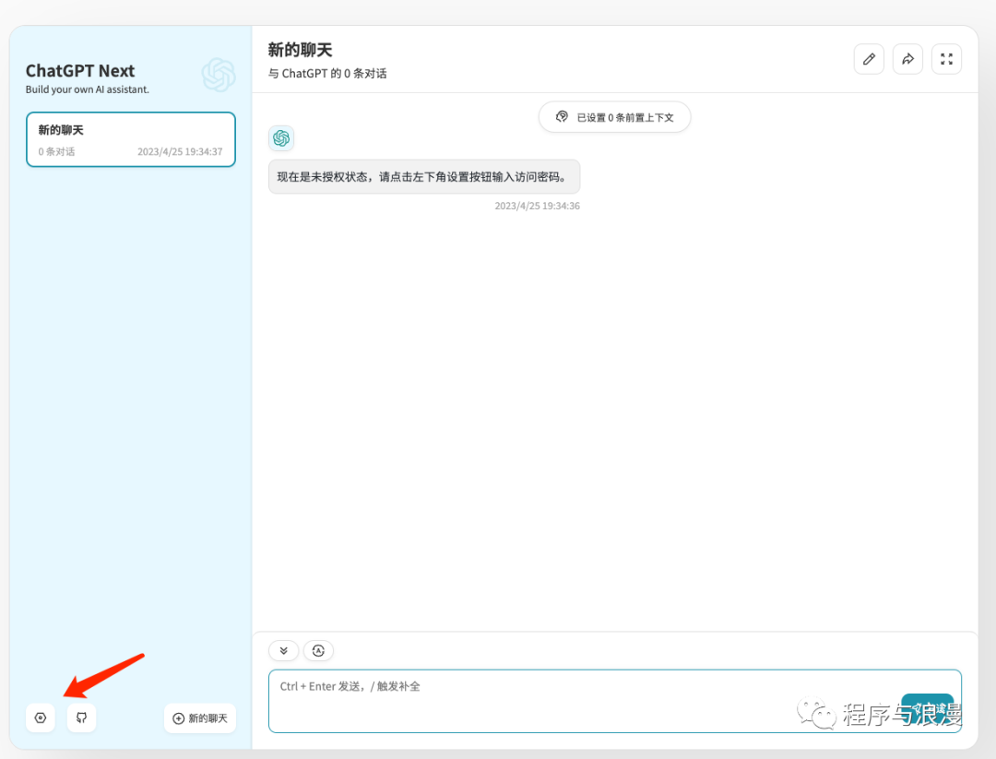Click the pencil edit title icon
Screen dimensions: 996x759
[x=869, y=59]
